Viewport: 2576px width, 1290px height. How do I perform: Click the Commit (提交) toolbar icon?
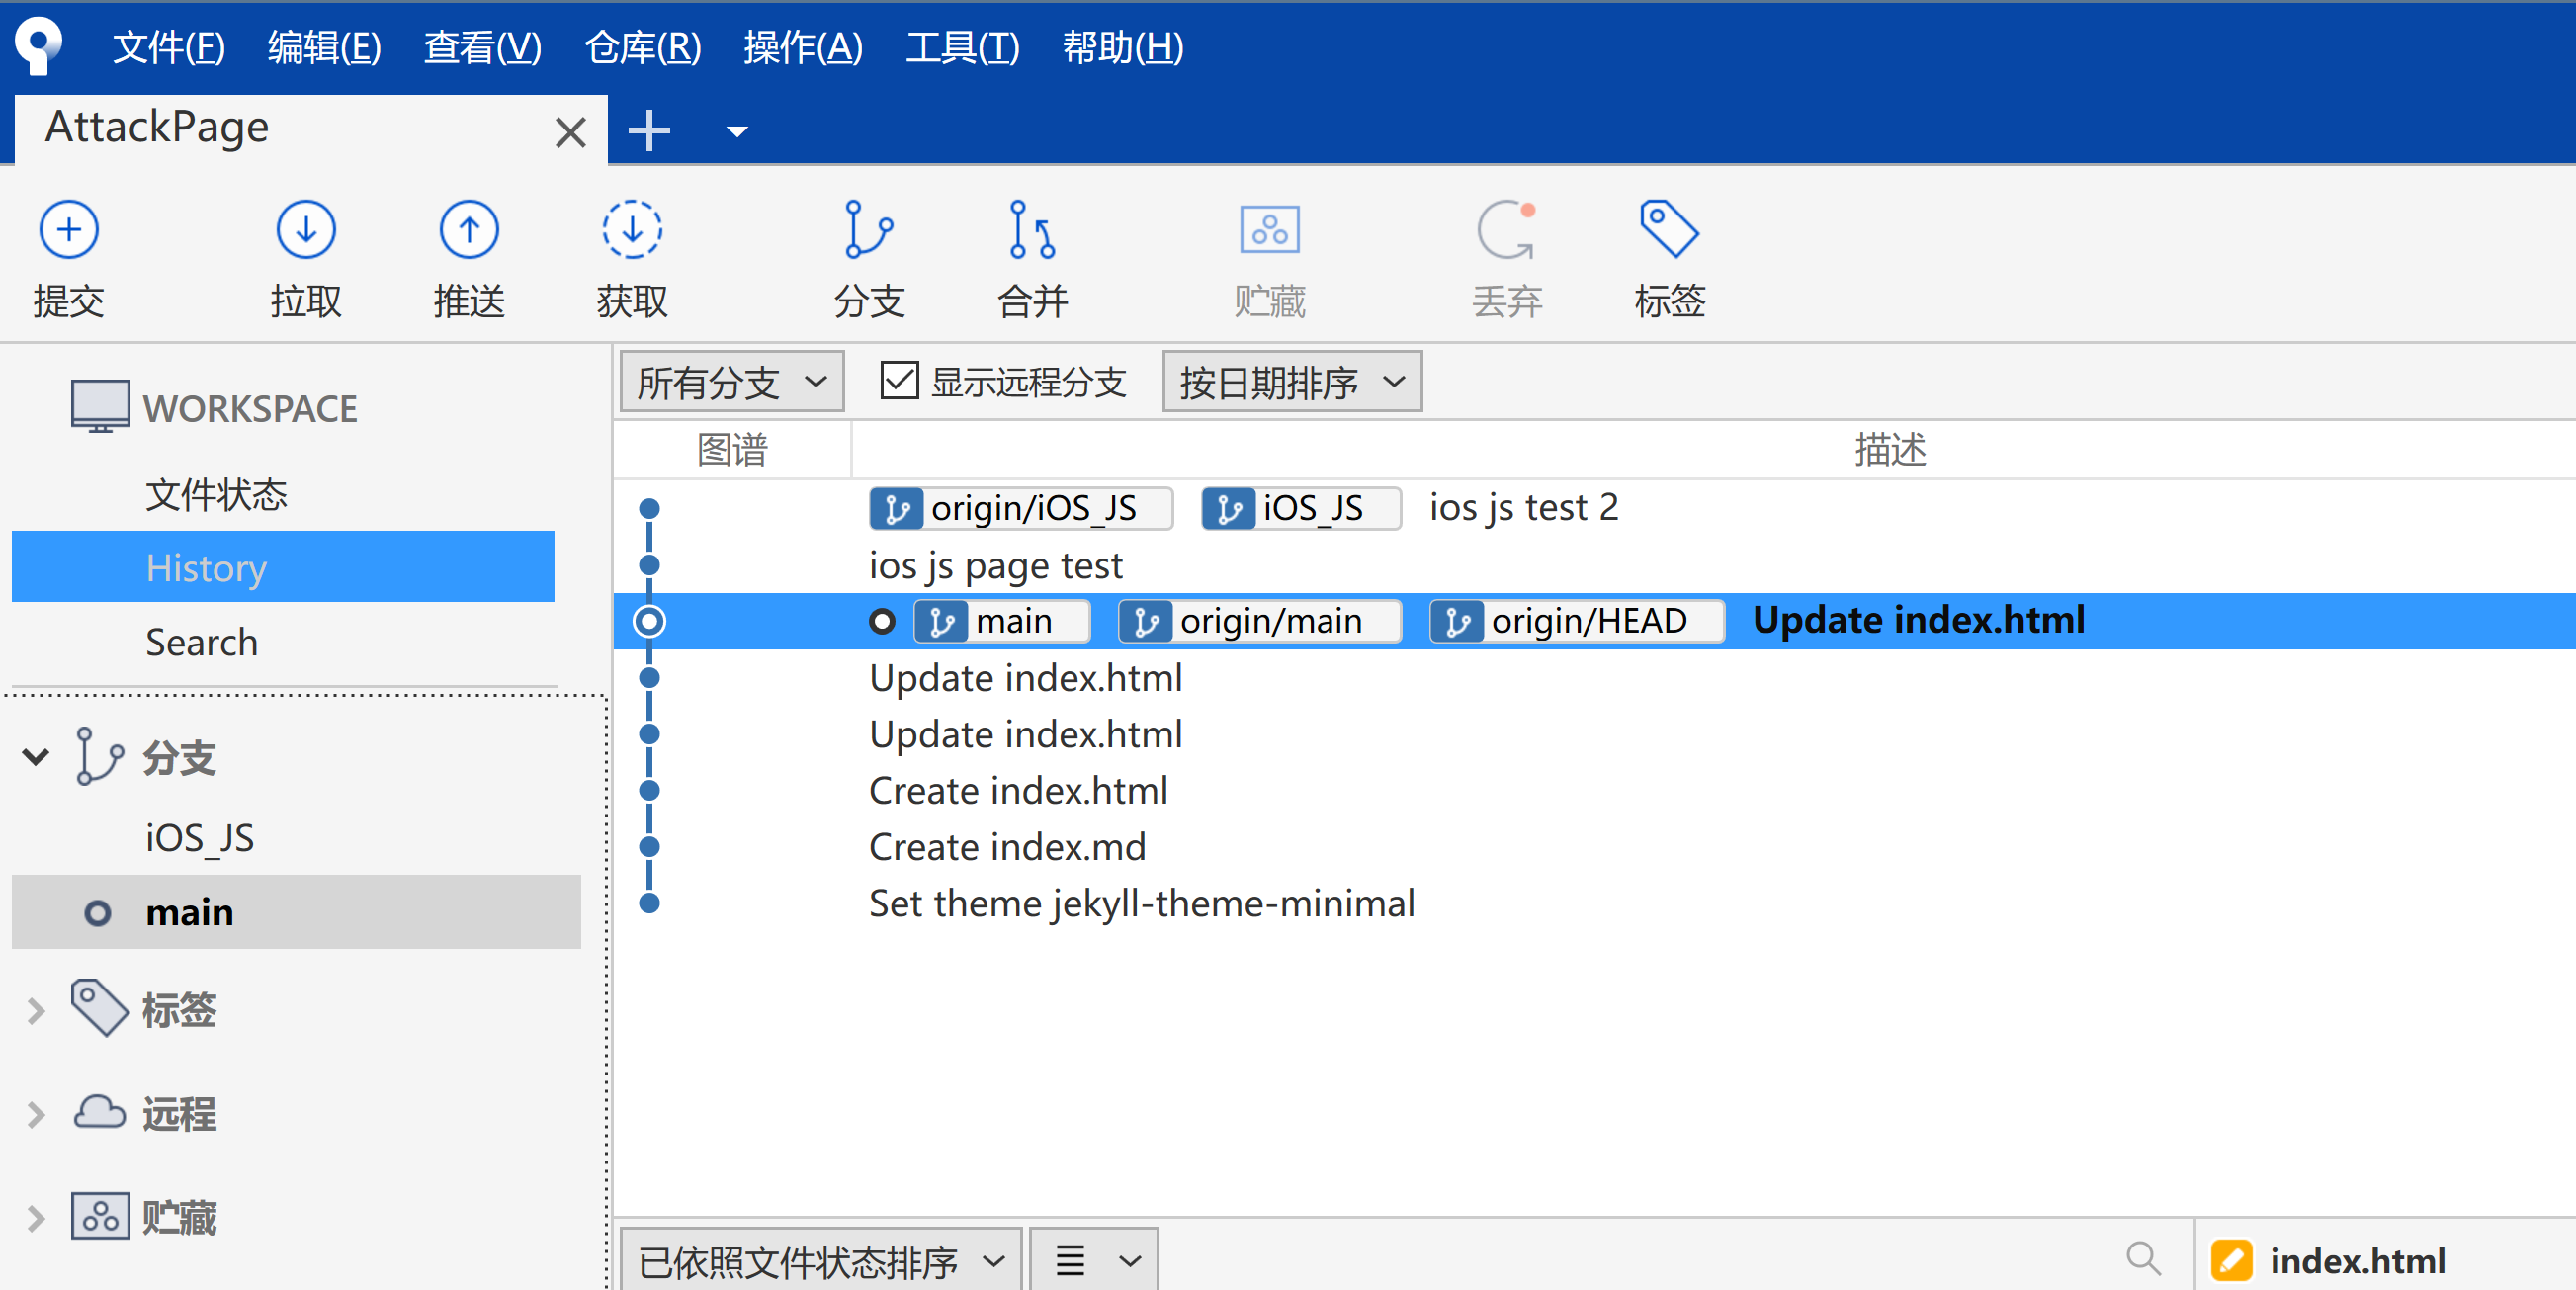(68, 229)
